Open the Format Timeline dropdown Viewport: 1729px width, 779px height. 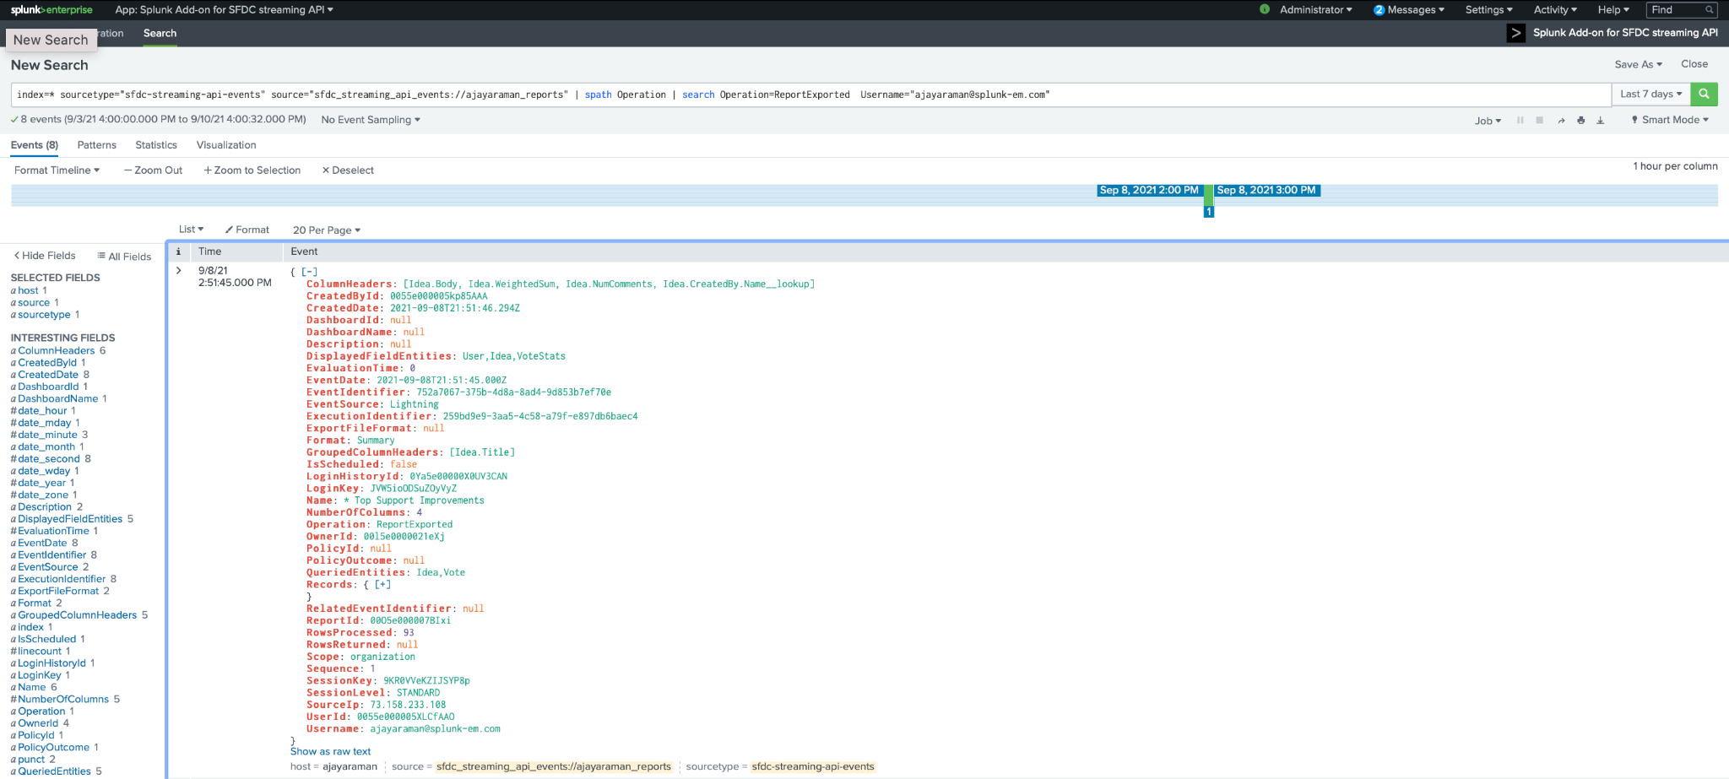57,170
